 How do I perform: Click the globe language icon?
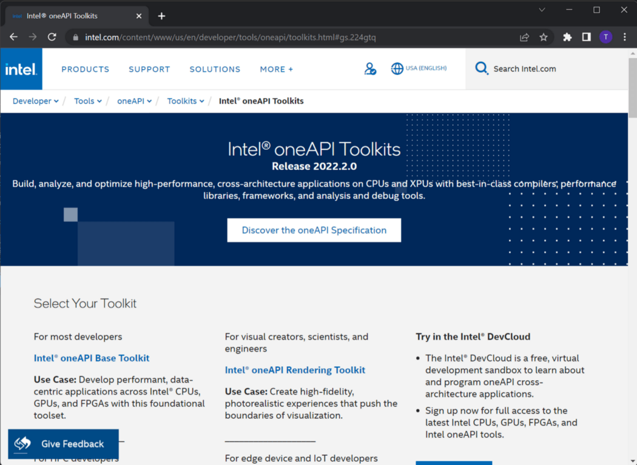pos(397,69)
